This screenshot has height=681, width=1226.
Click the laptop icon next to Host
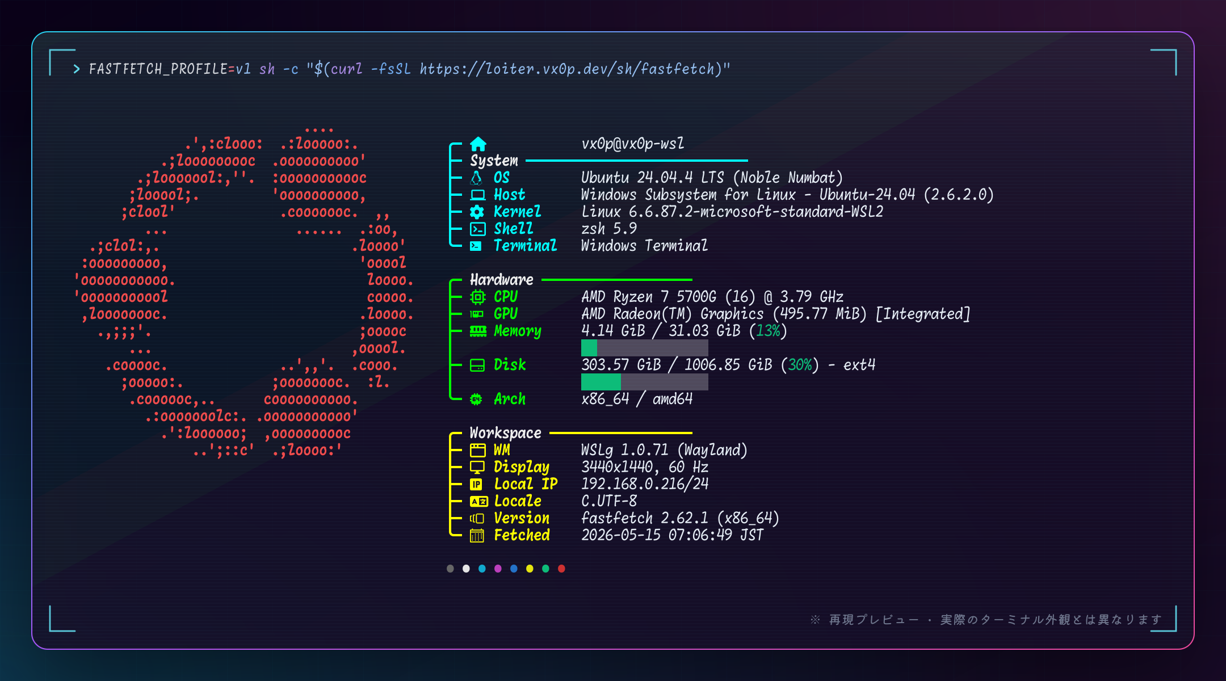coord(477,195)
